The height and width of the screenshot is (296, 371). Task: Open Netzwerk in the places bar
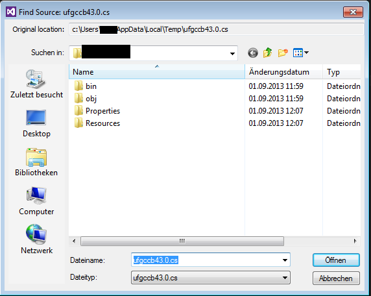point(36,240)
